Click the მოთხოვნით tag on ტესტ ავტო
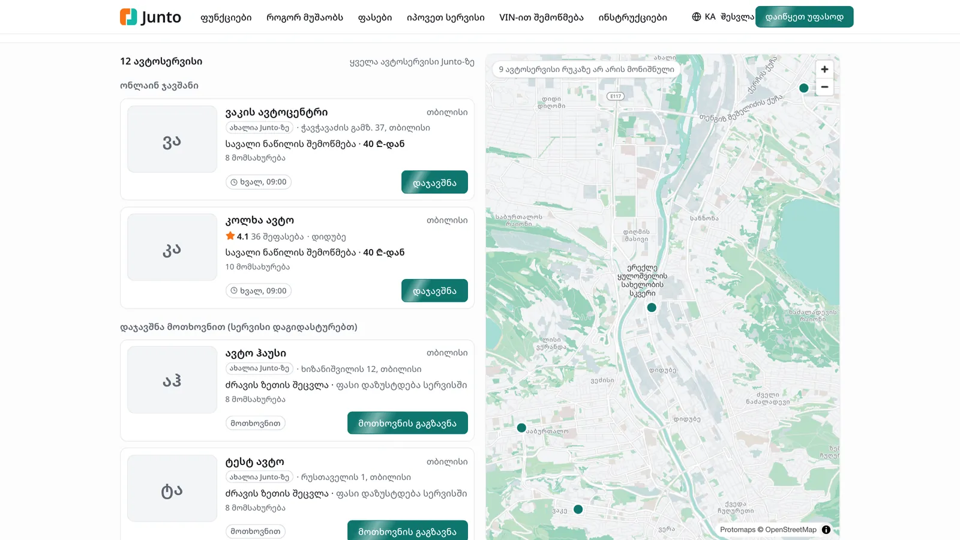This screenshot has height=540, width=960. (x=256, y=531)
